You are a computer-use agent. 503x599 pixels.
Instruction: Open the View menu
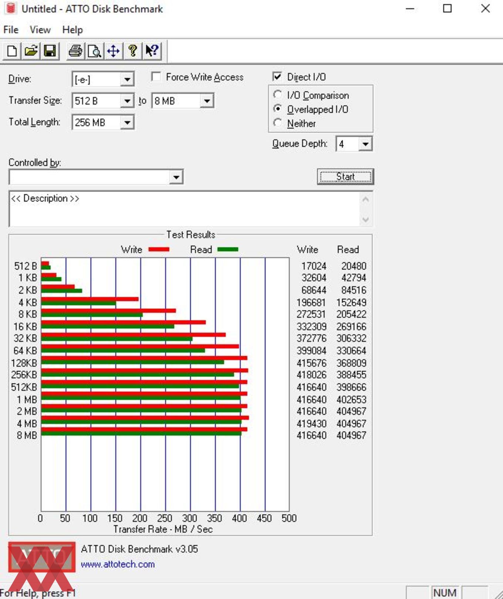(40, 30)
